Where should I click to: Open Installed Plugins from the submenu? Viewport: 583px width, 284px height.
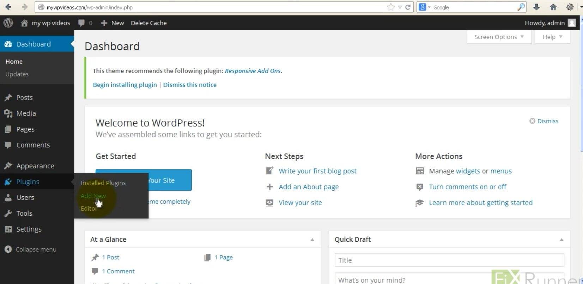pyautogui.click(x=103, y=183)
